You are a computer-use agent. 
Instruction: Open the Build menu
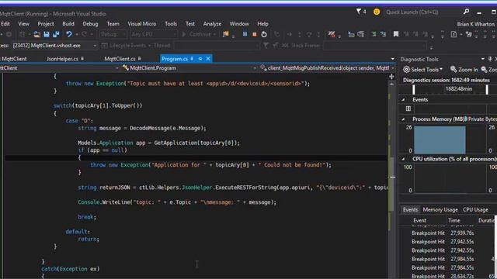tap(68, 24)
